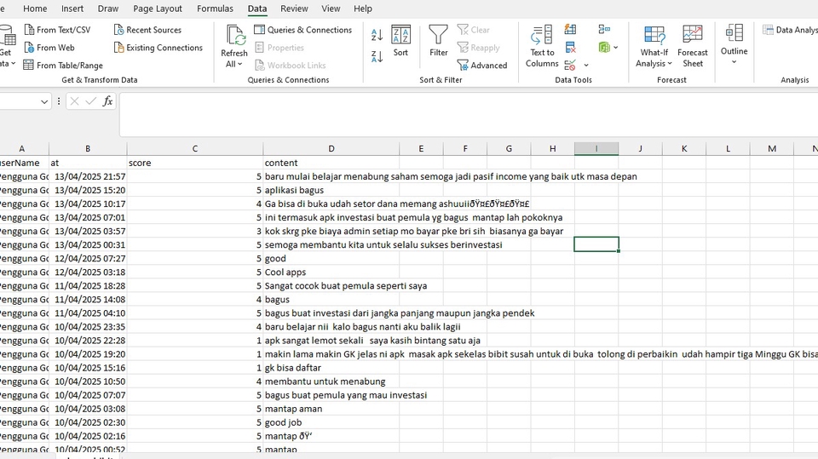Screen dimensions: 818x459
Task: Open Data Analysis tool
Action: coord(790,30)
